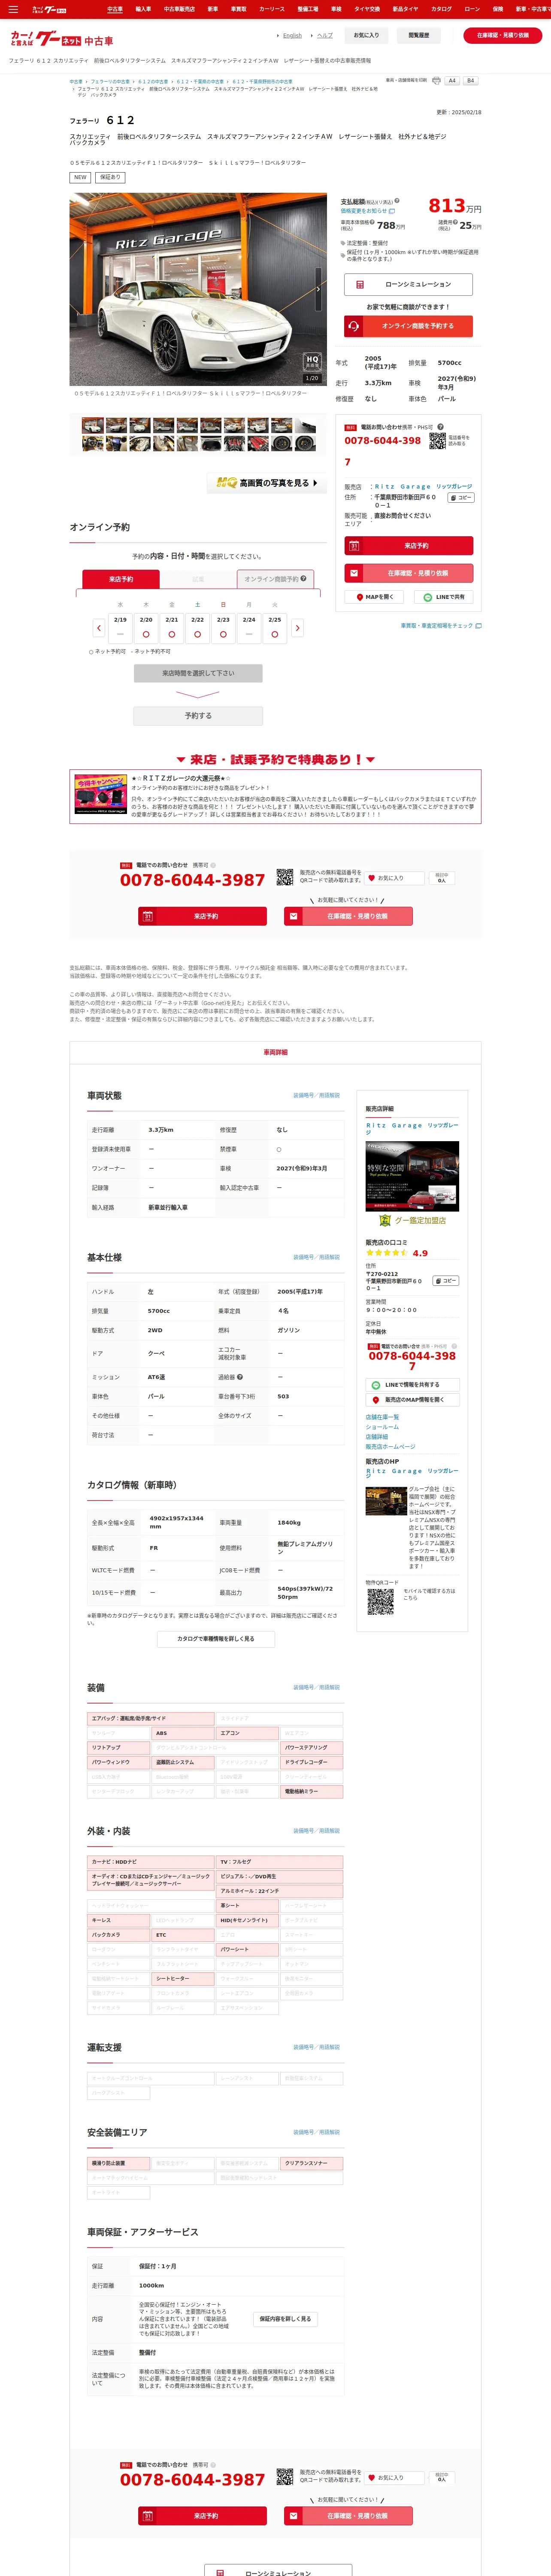Screen dimensions: 551x2576
Task: Click the help icon beside 過給器
Action: 240,1377
